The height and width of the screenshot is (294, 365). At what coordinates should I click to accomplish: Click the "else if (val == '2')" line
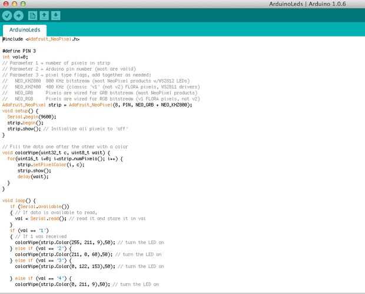tap(41, 249)
